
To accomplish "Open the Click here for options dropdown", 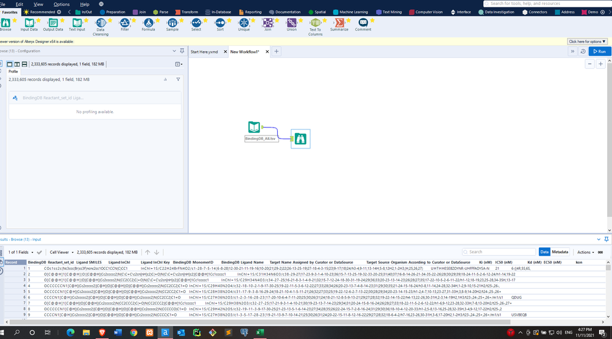I will click(x=587, y=41).
